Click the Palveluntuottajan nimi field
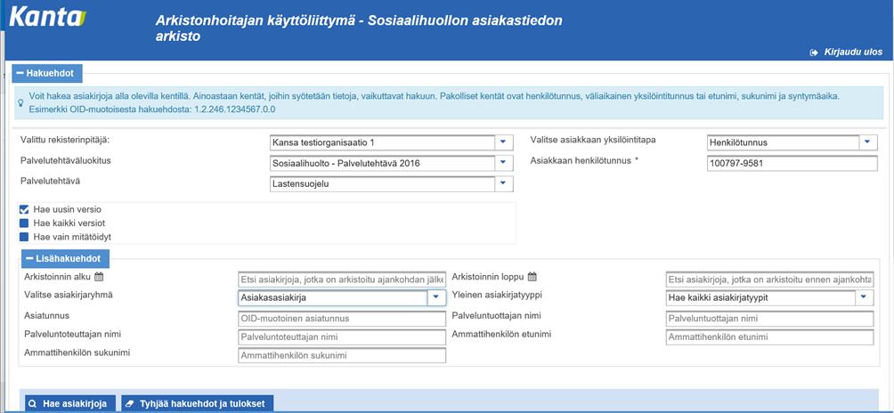Screen dimensions: 894x413 coord(769,319)
